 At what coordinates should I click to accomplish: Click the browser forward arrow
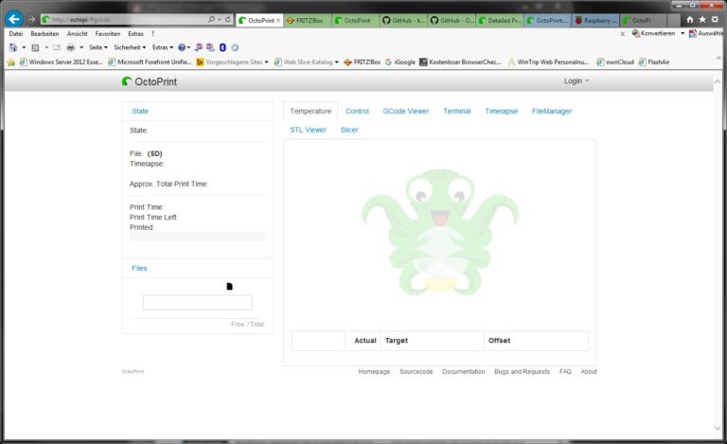point(31,20)
